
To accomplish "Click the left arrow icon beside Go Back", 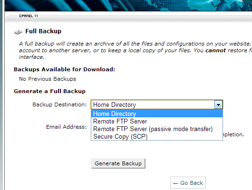I will [175, 183].
